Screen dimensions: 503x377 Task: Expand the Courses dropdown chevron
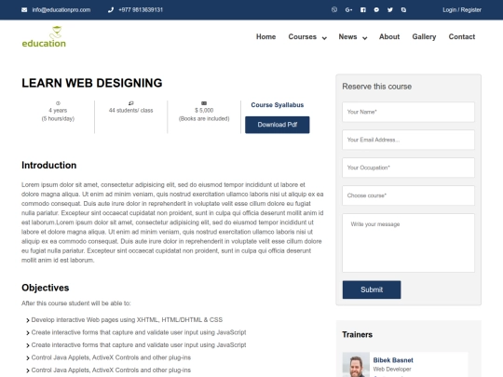coord(324,38)
